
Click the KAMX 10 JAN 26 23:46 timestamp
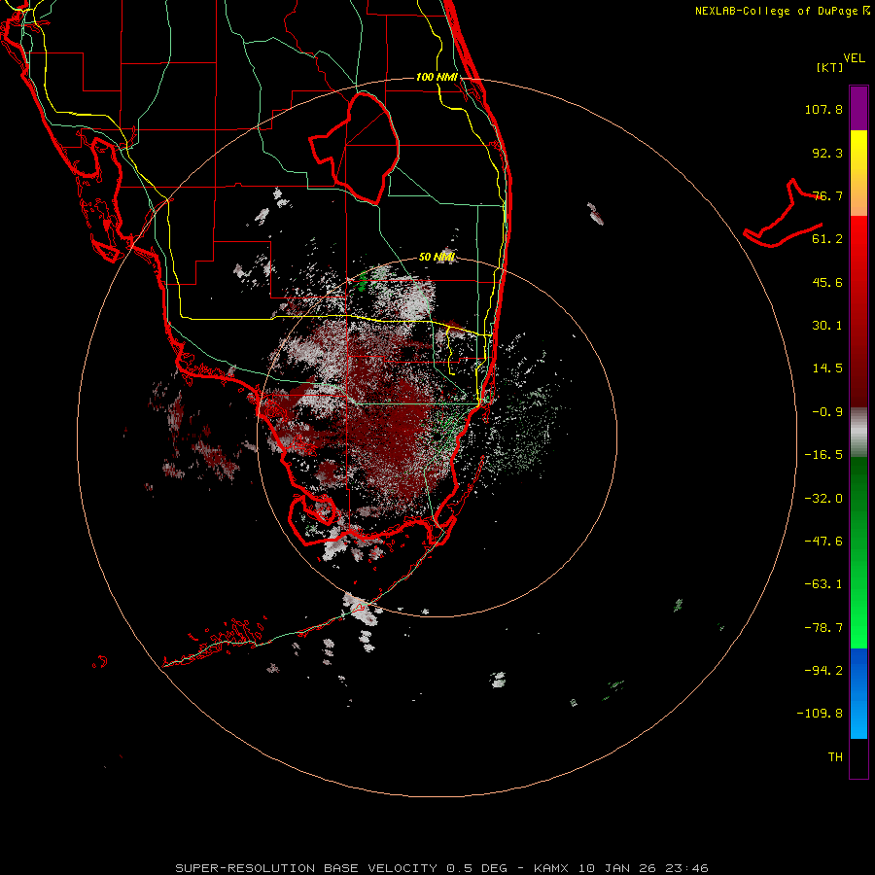[x=621, y=868]
